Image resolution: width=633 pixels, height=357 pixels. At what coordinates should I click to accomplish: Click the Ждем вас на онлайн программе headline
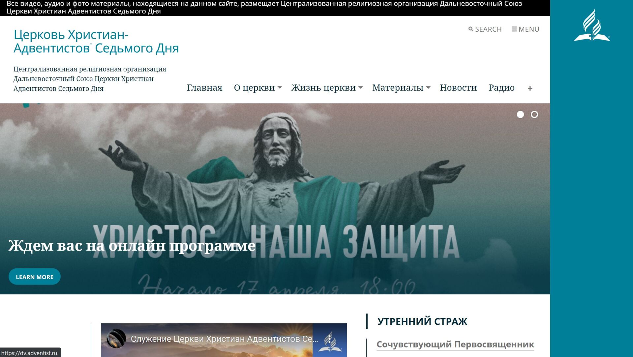pyautogui.click(x=132, y=246)
